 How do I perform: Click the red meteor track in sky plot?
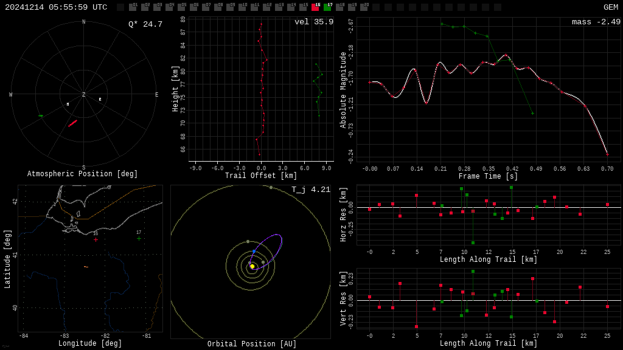73,123
